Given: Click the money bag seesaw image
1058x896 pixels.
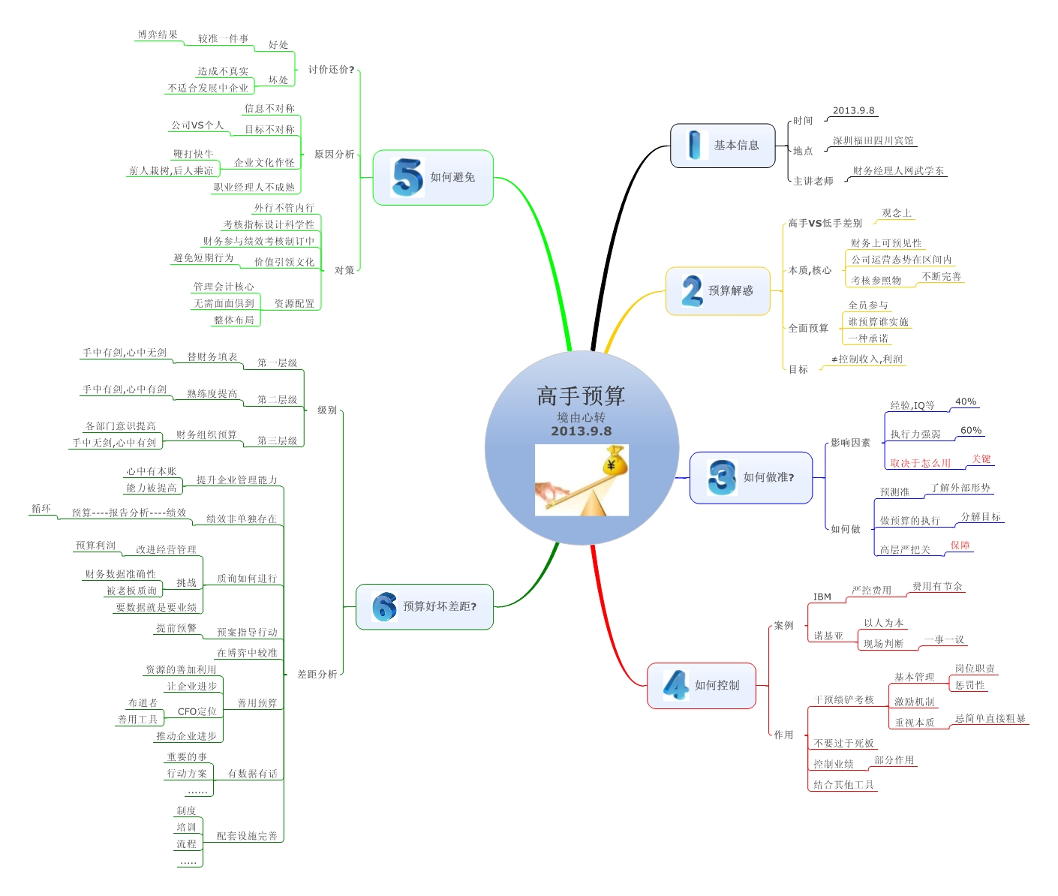Looking at the screenshot, I should point(582,480).
